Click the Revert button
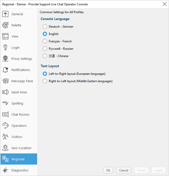This screenshot has width=169, height=176. 141,170
